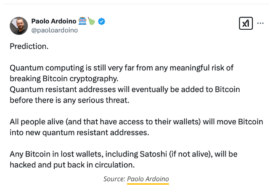Follow the Paolo Ardoino source link
This screenshot has height=185, width=275.
[148, 179]
